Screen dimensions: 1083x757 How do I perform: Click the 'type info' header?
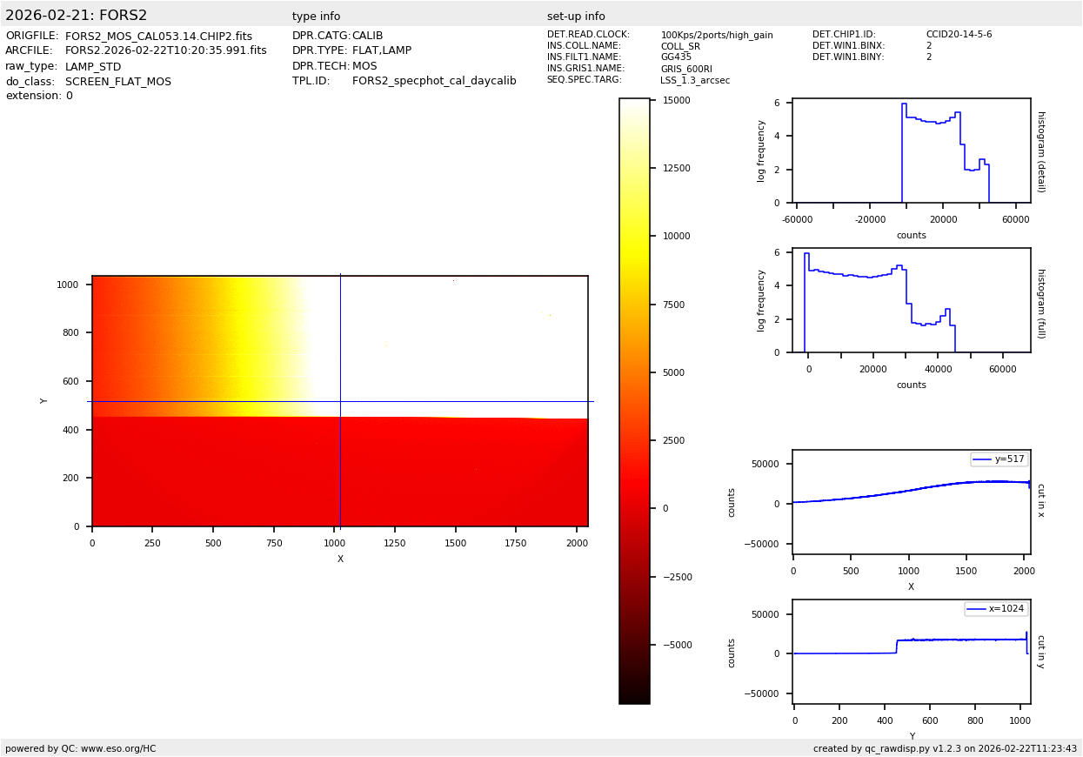[316, 17]
